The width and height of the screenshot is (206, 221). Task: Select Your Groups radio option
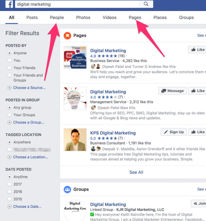pyautogui.click(x=9, y=115)
